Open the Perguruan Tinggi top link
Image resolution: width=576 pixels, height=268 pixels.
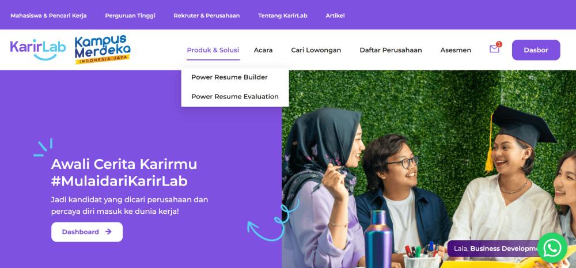130,16
